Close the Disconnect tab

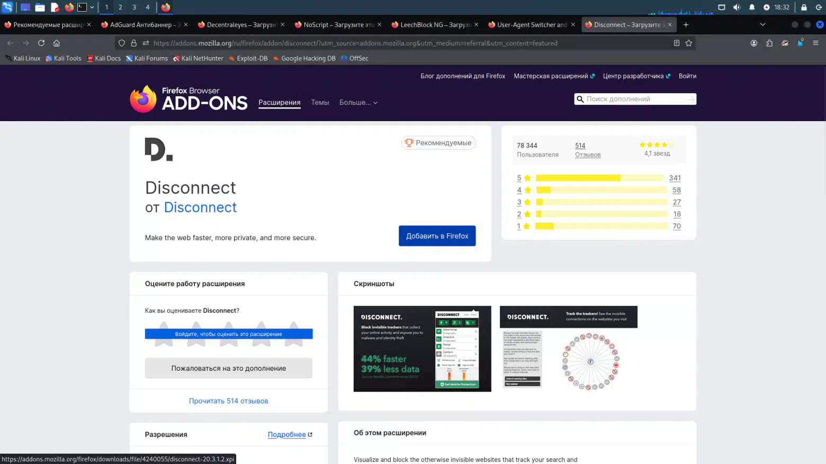[670, 25]
